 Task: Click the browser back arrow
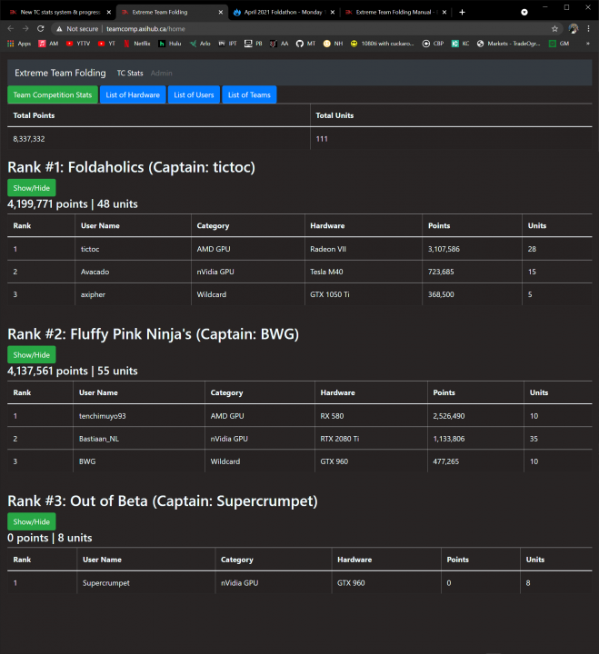[10, 28]
